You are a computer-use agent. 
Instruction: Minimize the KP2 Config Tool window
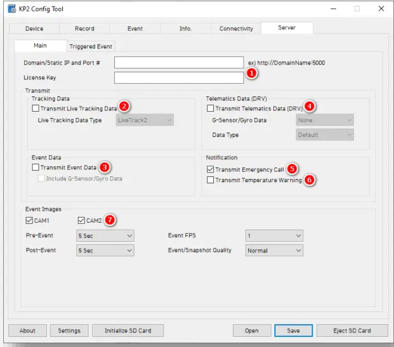334,9
